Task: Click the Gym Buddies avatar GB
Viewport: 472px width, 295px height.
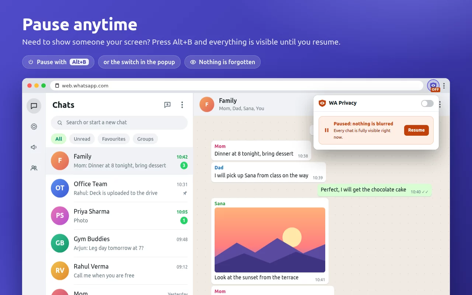Action: coord(60,243)
